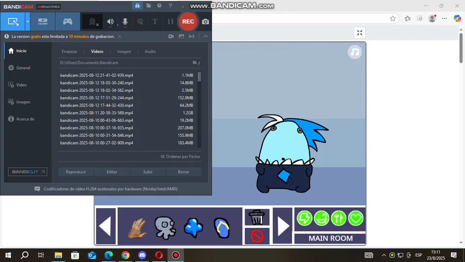Select bandicam 2025-08-12 21-41-02-939.mp4
465x262 pixels.
coord(127,75)
